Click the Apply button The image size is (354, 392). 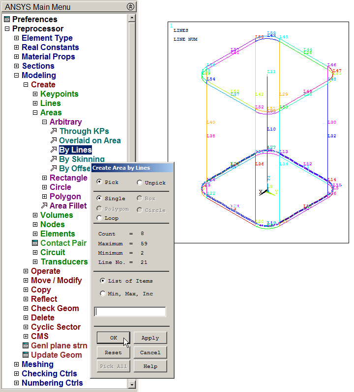pos(150,338)
